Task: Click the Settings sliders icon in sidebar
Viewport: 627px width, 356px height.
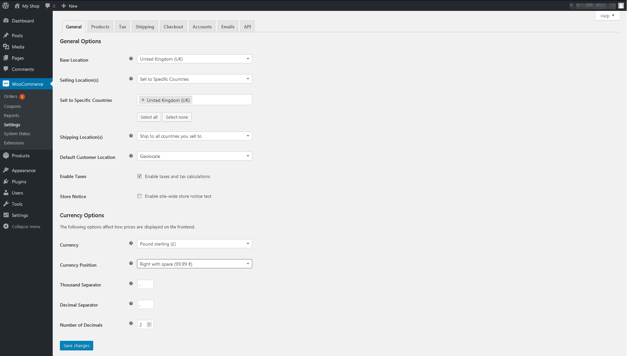Action: tap(6, 215)
